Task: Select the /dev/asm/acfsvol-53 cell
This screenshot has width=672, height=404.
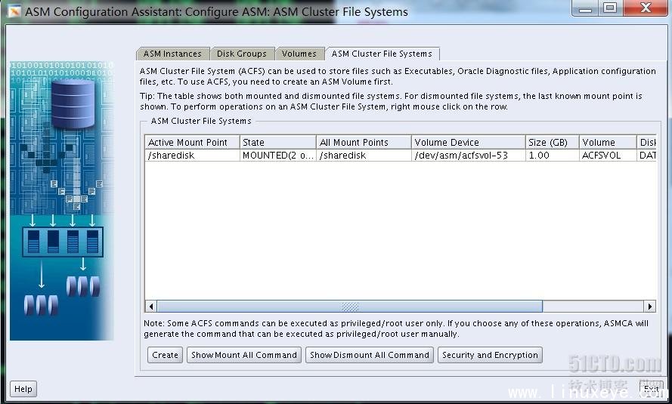Action: pyautogui.click(x=469, y=156)
